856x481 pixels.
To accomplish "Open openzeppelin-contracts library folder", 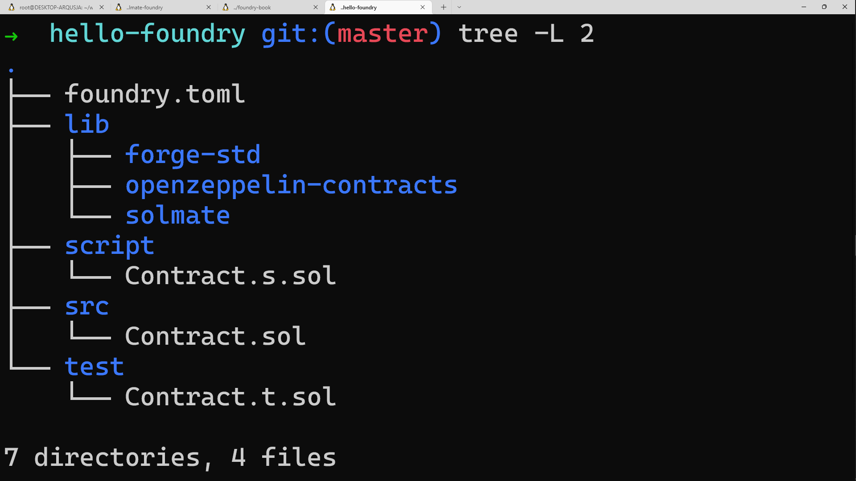I will click(291, 184).
